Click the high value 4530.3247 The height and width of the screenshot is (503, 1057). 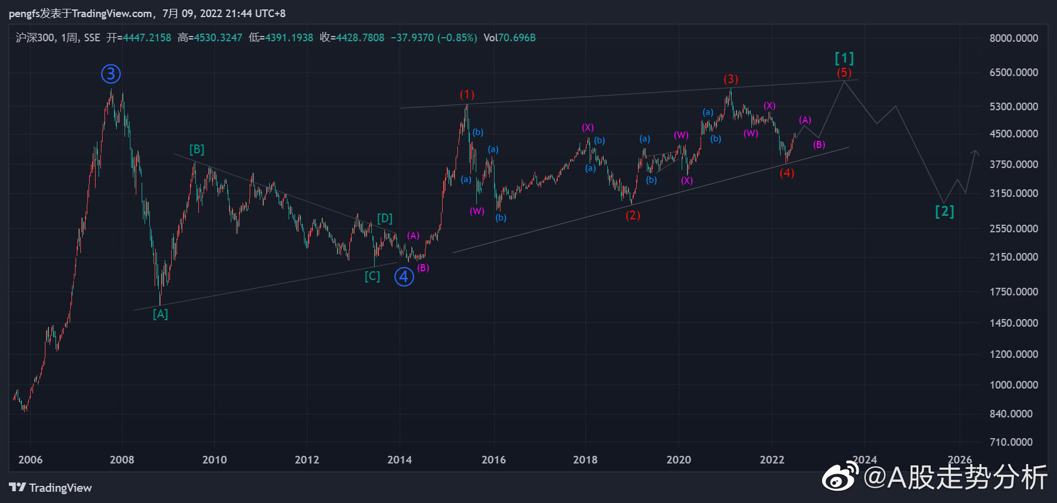[x=218, y=38]
